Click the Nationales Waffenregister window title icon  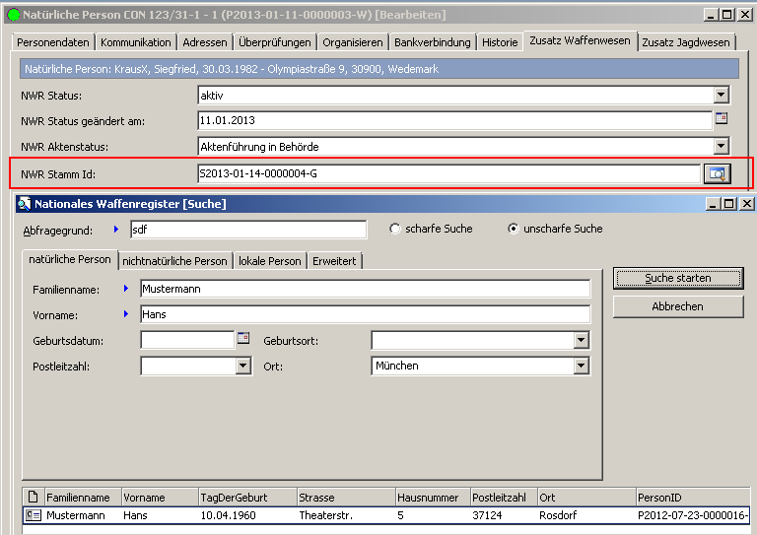click(x=24, y=204)
